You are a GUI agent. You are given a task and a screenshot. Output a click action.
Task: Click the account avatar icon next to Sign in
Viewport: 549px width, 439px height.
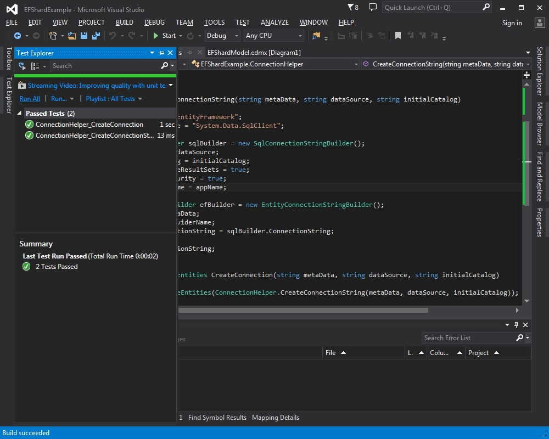tap(540, 22)
